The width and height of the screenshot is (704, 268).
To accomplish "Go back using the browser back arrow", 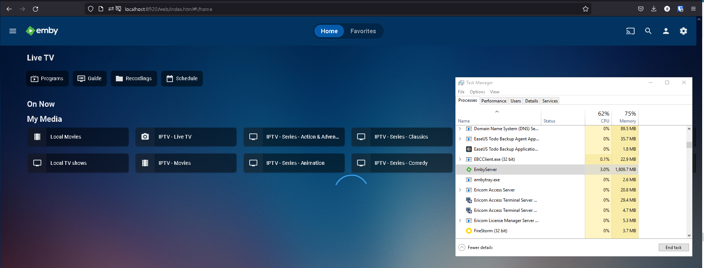I will [x=9, y=9].
